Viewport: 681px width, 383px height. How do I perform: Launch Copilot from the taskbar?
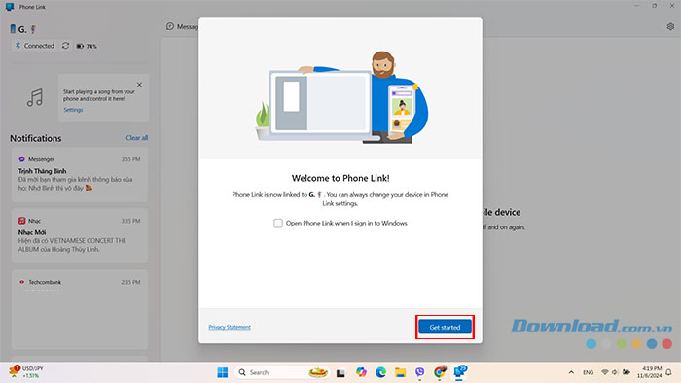[361, 372]
